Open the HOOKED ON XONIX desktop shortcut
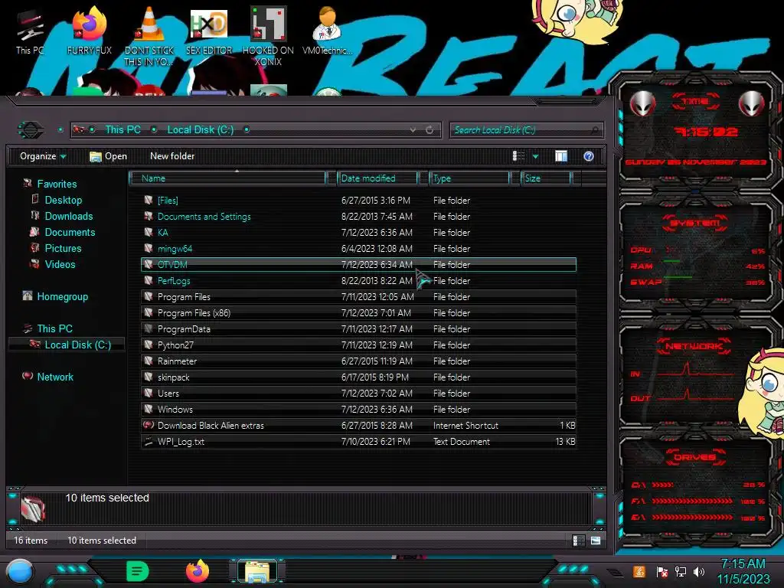Screen dimensions: 784x588 [x=268, y=37]
